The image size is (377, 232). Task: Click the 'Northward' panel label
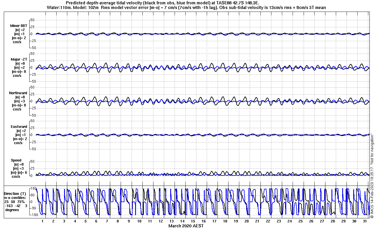tap(18, 93)
